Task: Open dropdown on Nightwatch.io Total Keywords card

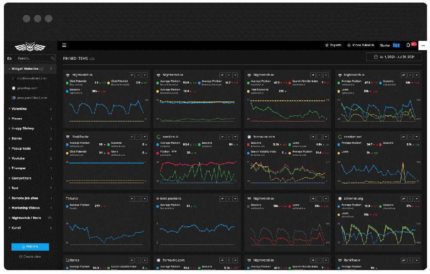Action: point(326,75)
